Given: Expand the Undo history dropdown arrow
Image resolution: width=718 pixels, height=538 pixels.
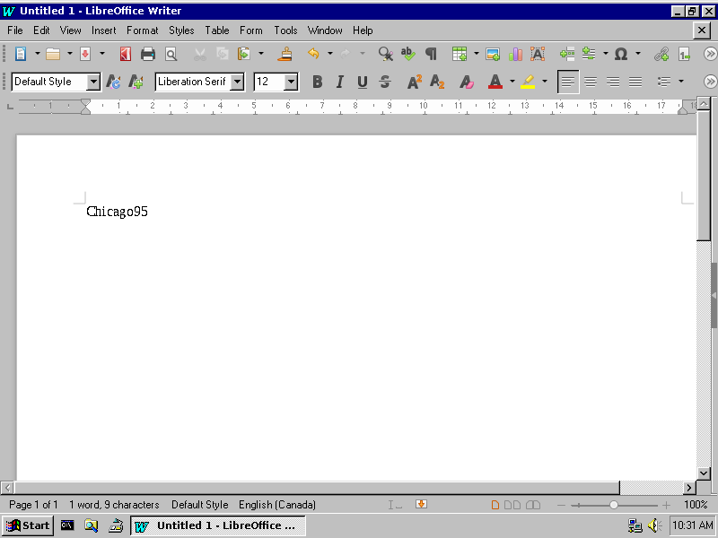Looking at the screenshot, I should click(x=329, y=54).
